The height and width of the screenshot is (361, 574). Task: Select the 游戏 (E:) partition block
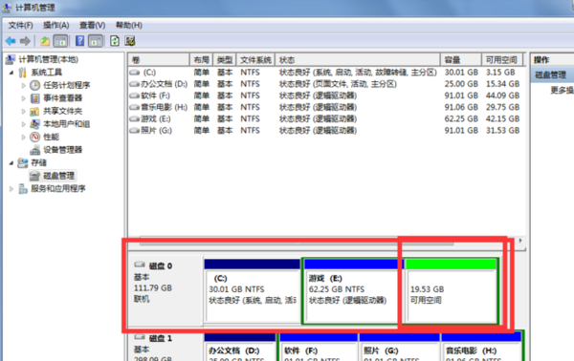[x=352, y=291]
